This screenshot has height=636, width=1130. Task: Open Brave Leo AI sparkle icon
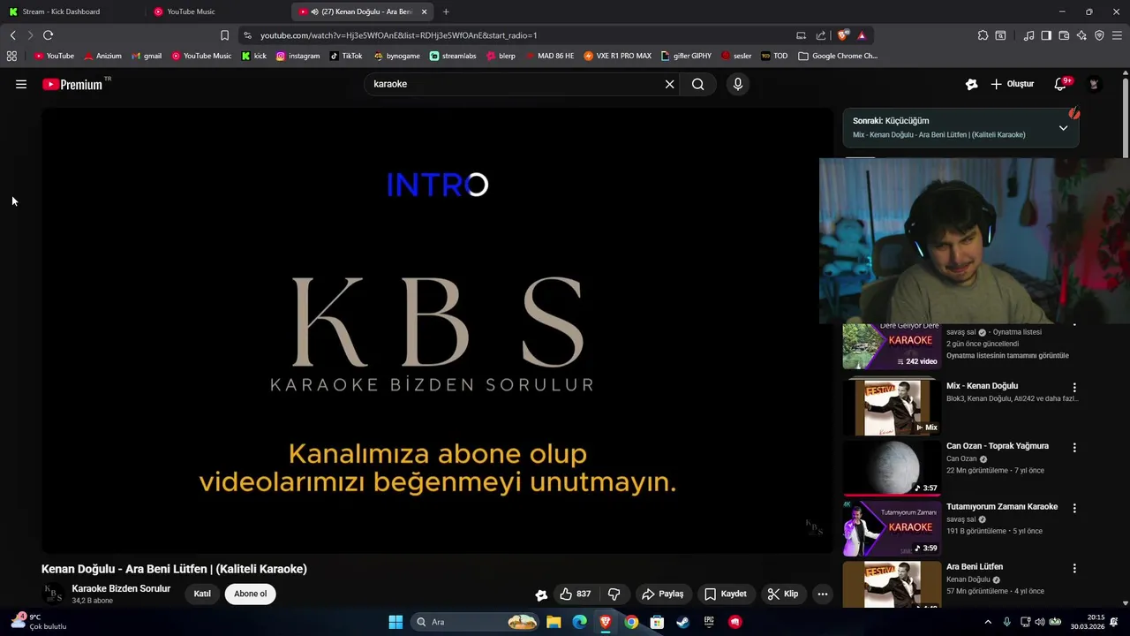(1081, 35)
